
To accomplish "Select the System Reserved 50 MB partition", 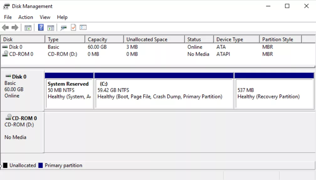I will [69, 91].
